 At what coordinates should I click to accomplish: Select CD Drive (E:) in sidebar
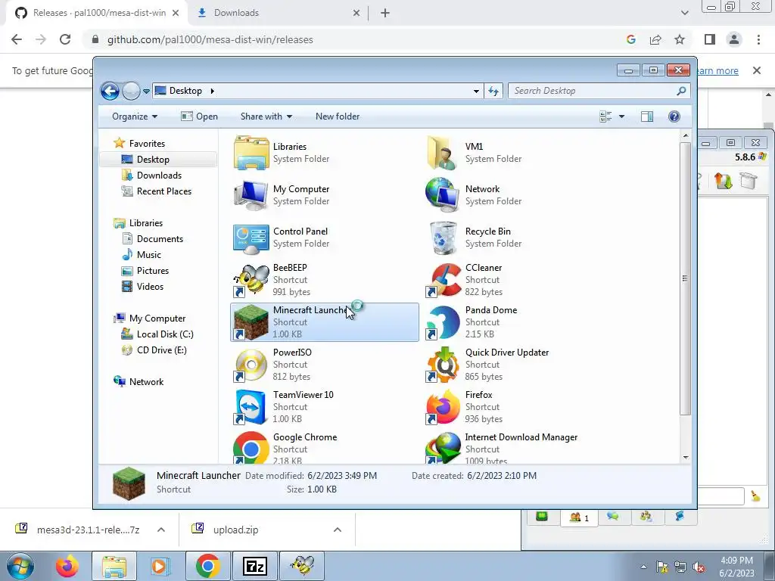pyautogui.click(x=162, y=350)
